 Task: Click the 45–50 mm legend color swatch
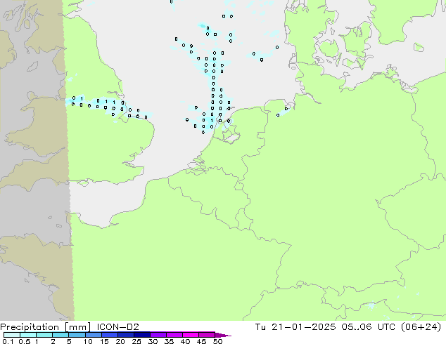207,335
